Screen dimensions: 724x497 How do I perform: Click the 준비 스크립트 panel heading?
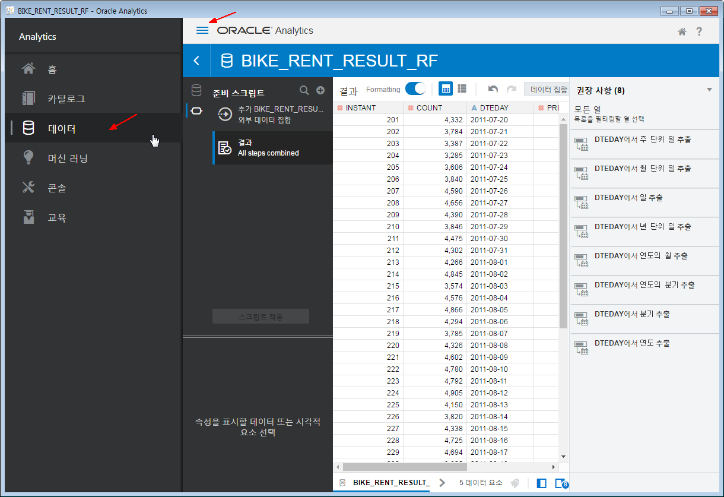coord(239,93)
